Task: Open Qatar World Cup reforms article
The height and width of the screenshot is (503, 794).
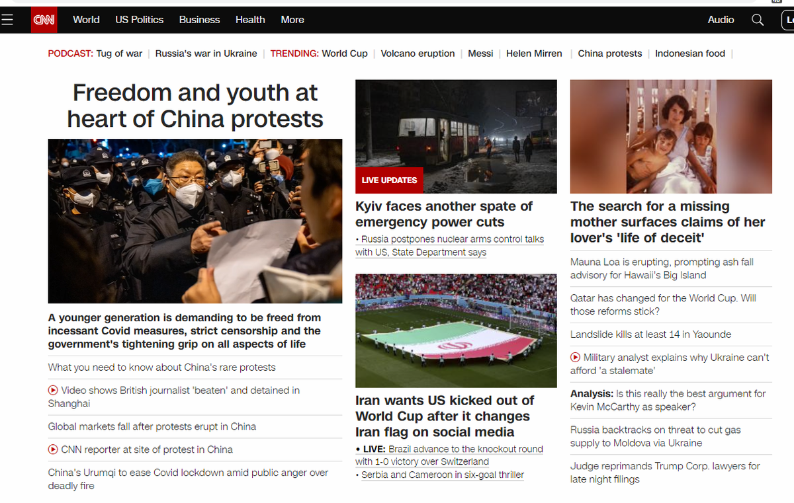Action: [663, 305]
